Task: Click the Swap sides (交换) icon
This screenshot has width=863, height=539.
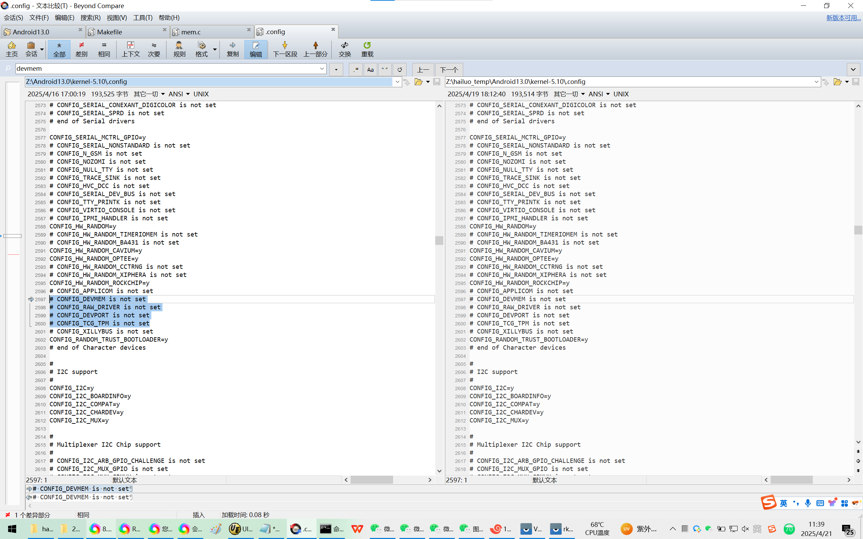Action: pyautogui.click(x=345, y=49)
